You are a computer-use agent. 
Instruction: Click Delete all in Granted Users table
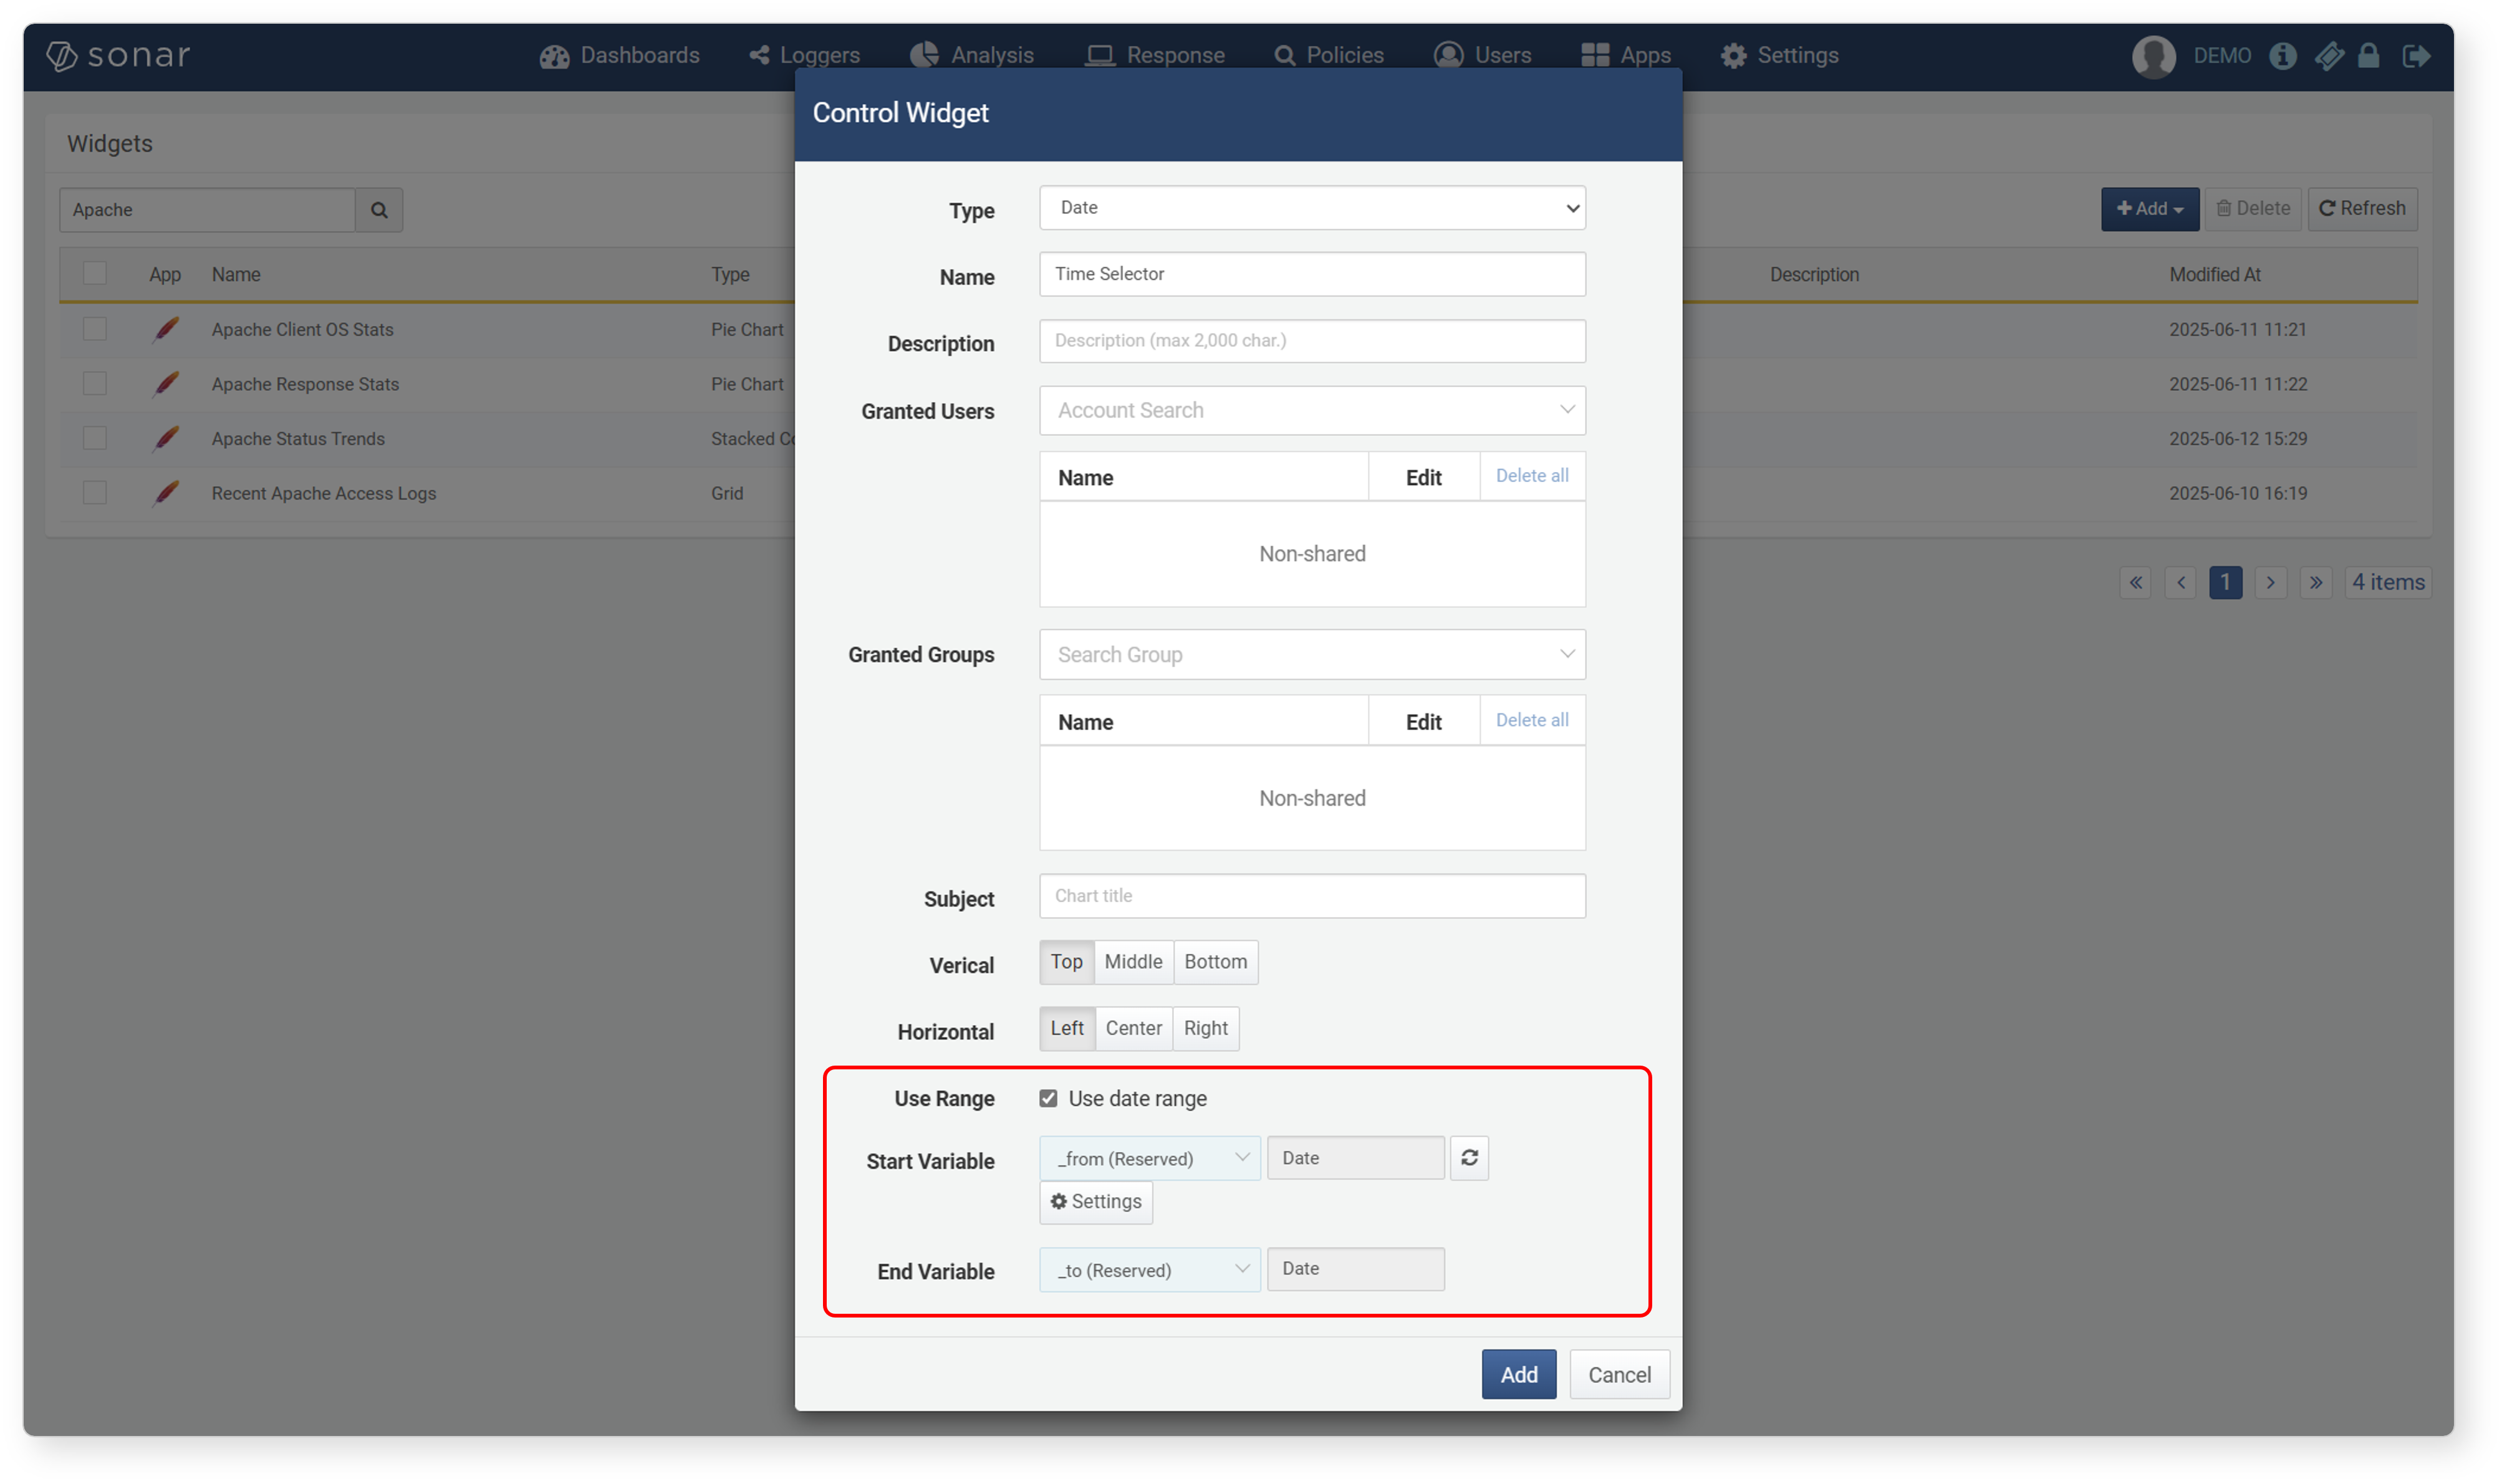point(1531,476)
